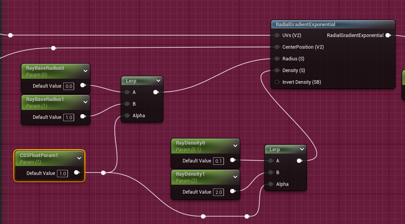Click Alpha input pin of radius Lerp

click(127, 115)
